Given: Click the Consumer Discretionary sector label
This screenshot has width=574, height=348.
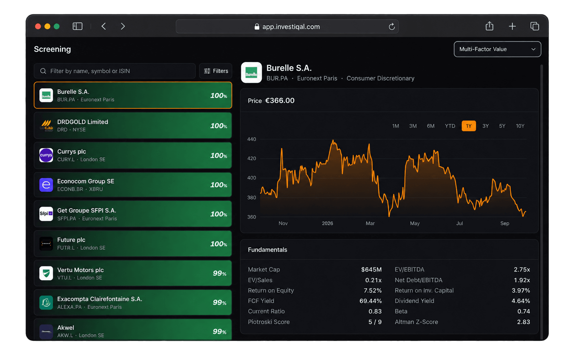Looking at the screenshot, I should (380, 78).
